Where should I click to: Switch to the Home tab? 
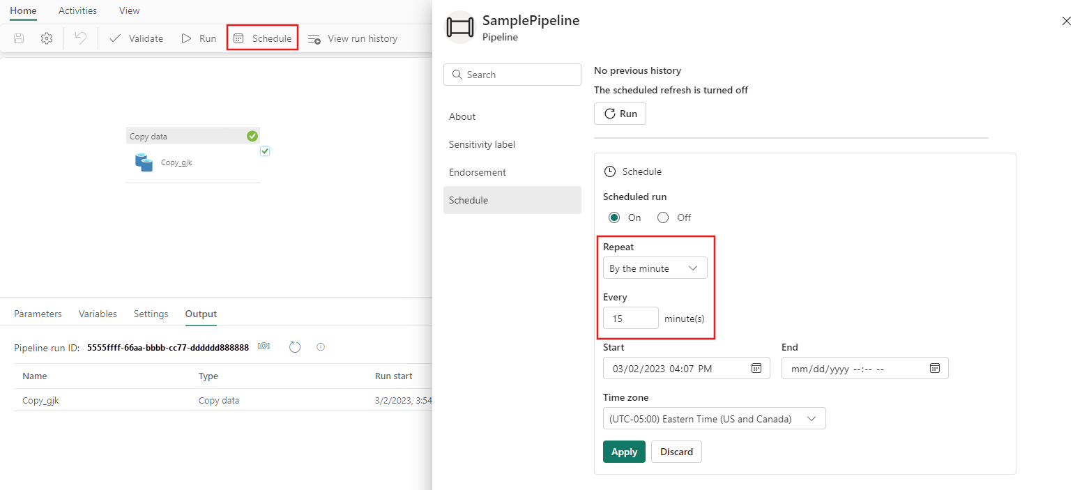(x=23, y=10)
